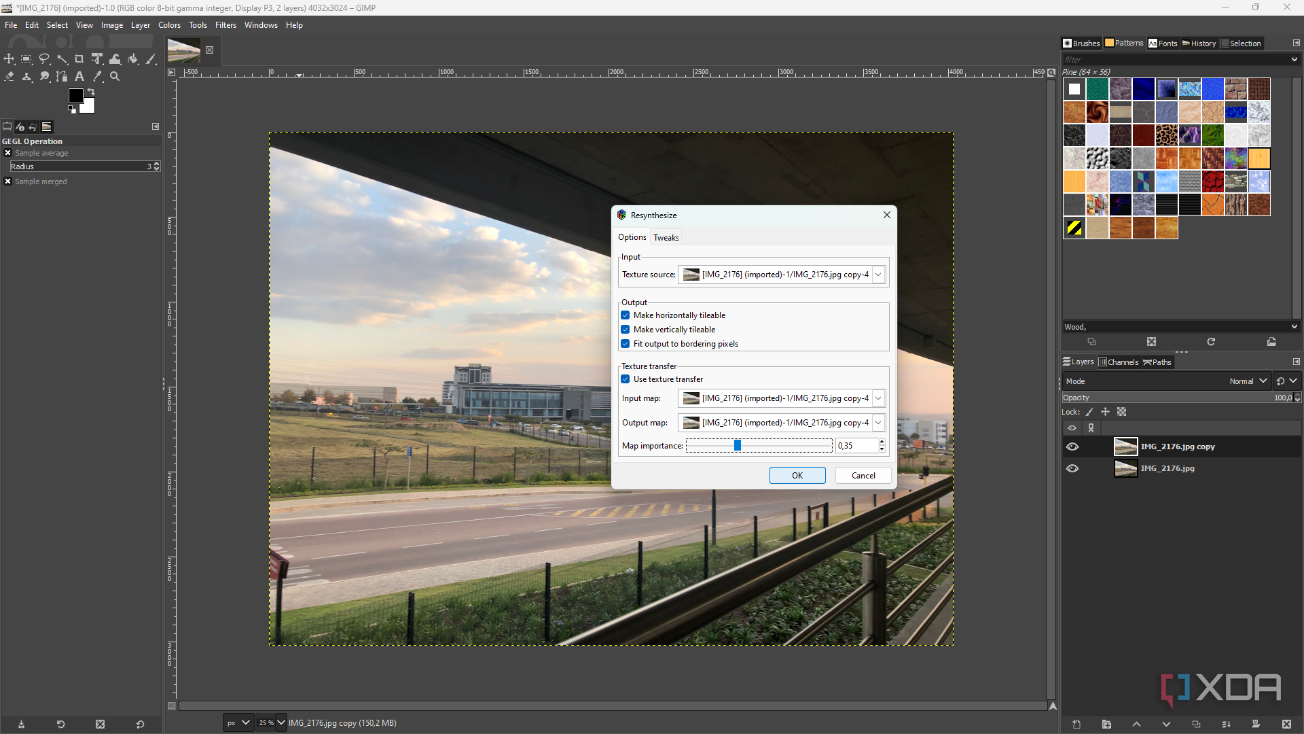Select the Color Picker eyedropper tool
This screenshot has height=734, width=1304.
click(x=97, y=77)
